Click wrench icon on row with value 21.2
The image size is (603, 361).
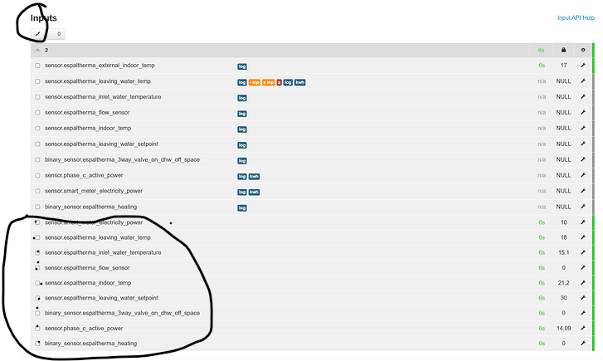point(582,283)
